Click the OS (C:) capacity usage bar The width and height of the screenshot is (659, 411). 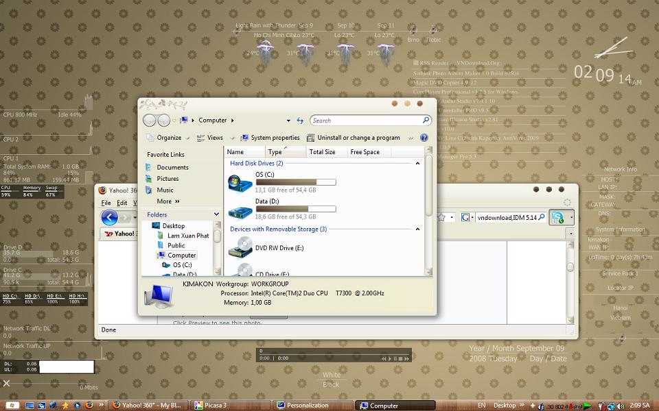click(296, 182)
